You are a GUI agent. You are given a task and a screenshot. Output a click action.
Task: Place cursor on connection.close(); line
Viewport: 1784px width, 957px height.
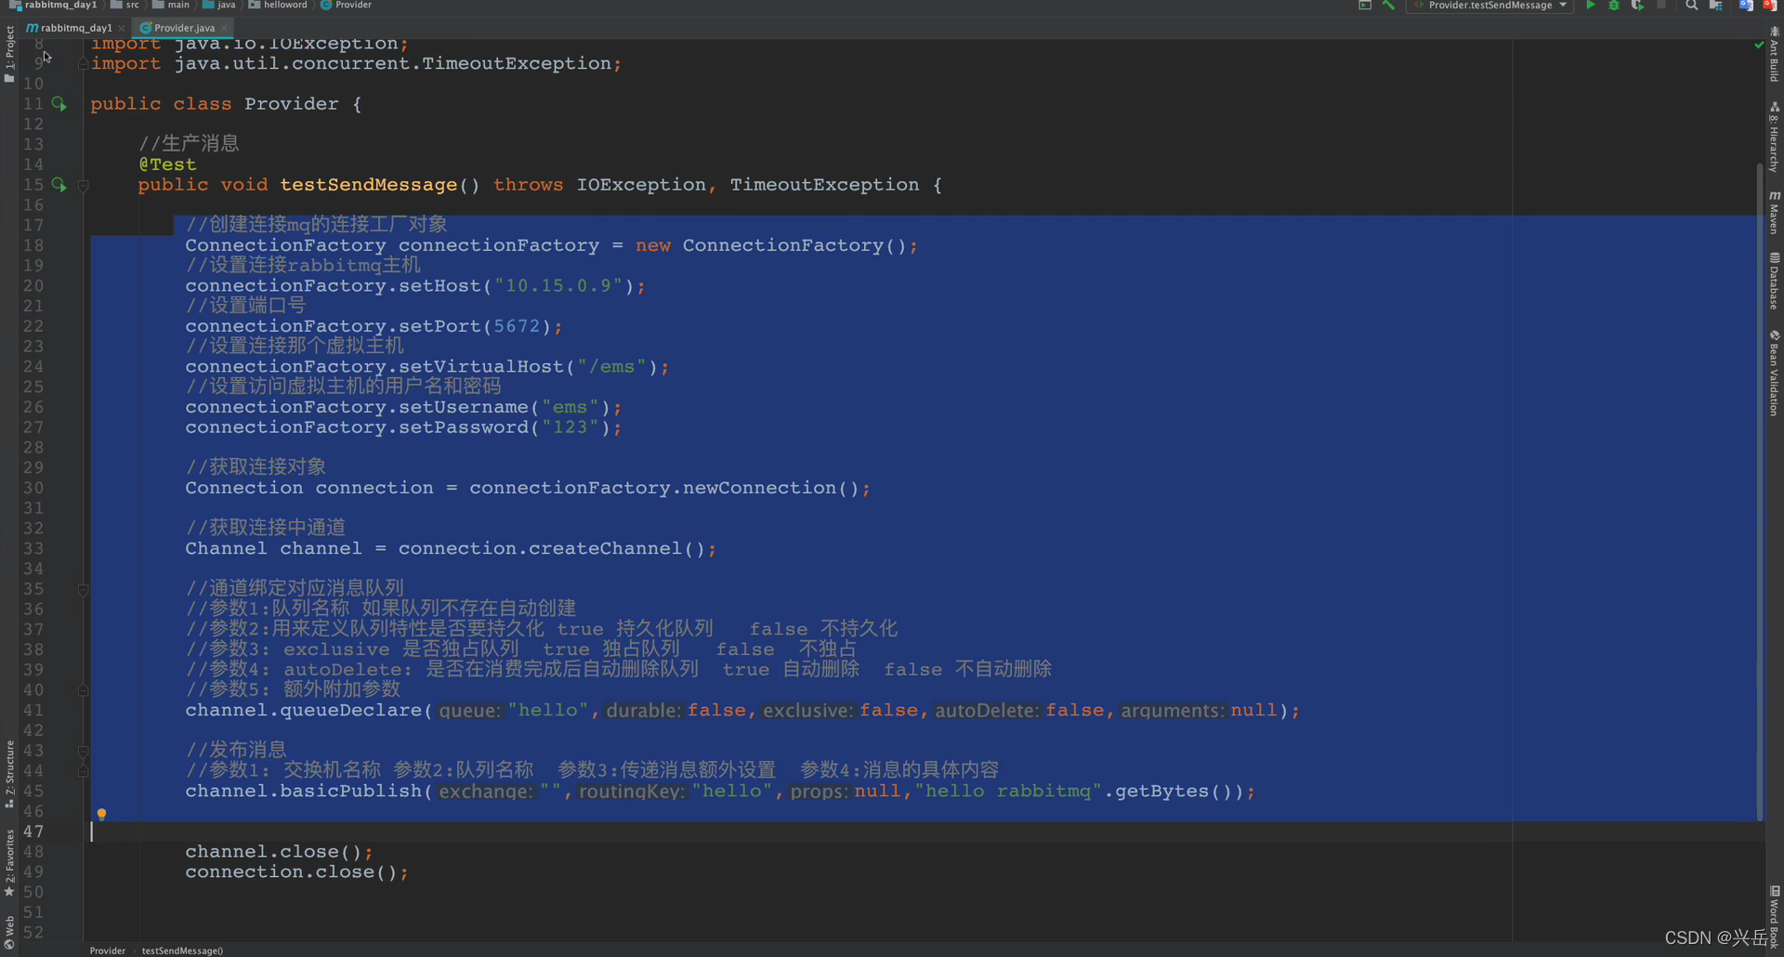tap(296, 872)
